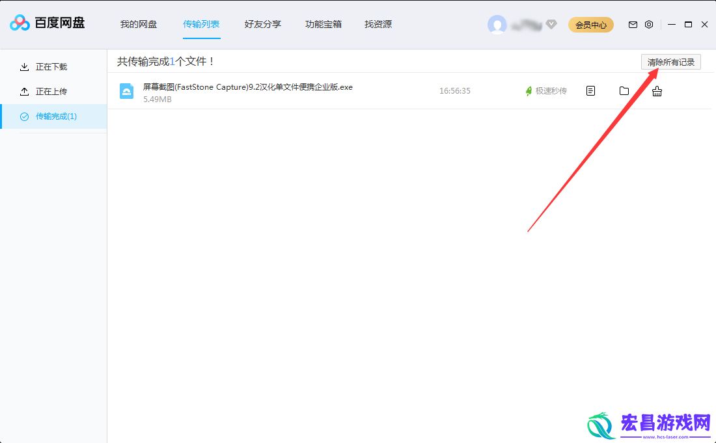716x443 pixels.
Task: Open settings via the hexagon gear icon
Action: (x=649, y=25)
